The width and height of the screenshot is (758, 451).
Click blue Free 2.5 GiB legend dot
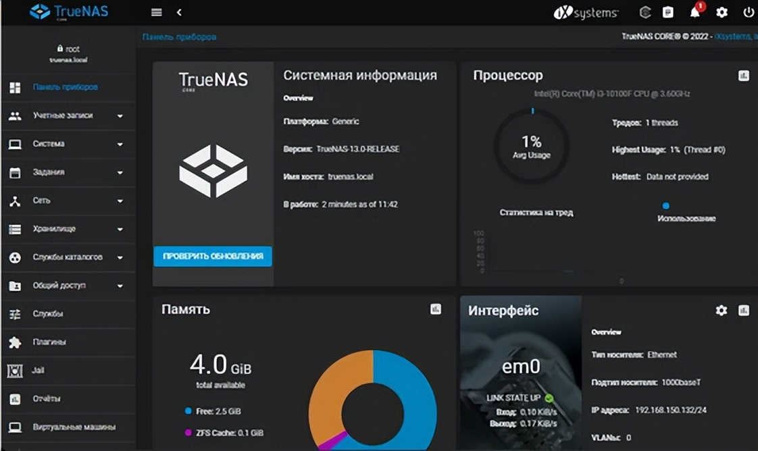[x=188, y=411]
